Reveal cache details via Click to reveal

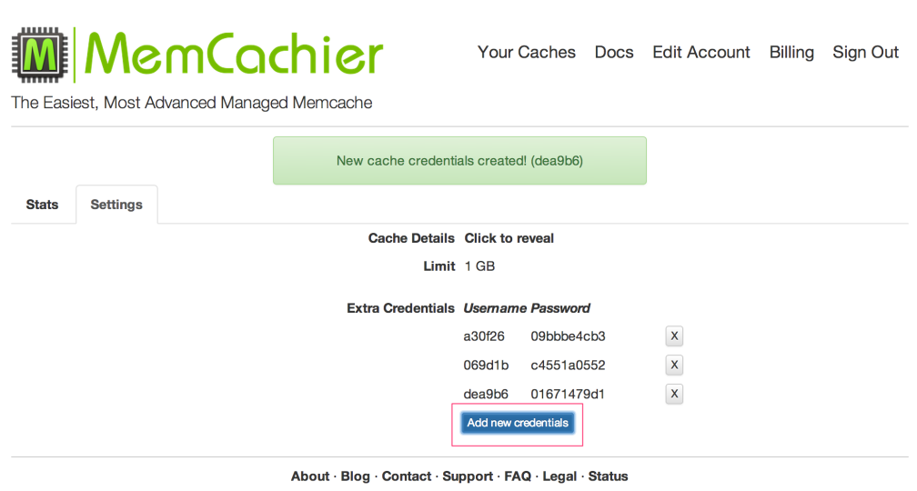tap(509, 238)
